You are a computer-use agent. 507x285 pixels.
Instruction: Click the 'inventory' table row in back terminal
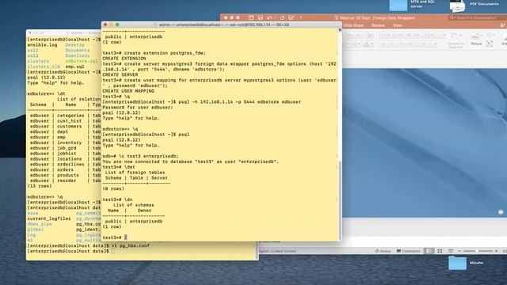point(64,142)
